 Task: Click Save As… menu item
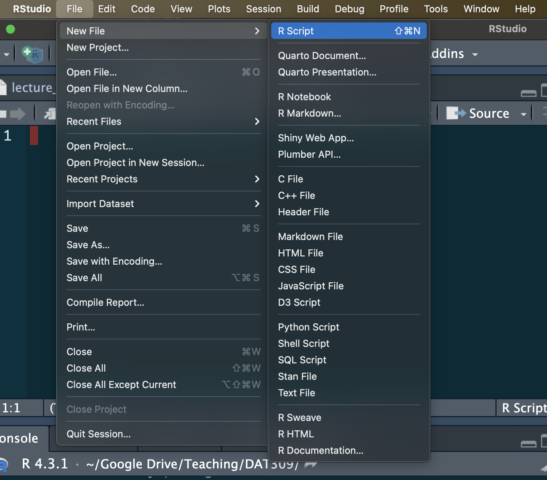click(x=163, y=244)
